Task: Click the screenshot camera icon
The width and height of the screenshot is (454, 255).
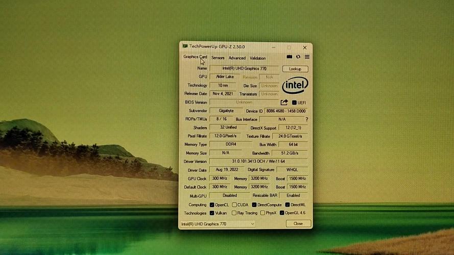Action: [x=289, y=57]
